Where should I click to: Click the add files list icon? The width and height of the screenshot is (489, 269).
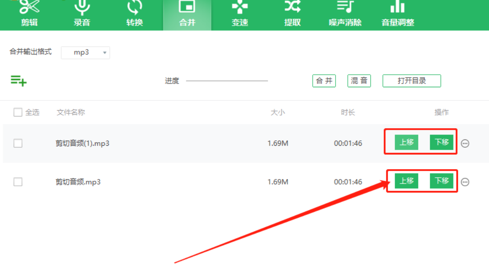(x=19, y=81)
